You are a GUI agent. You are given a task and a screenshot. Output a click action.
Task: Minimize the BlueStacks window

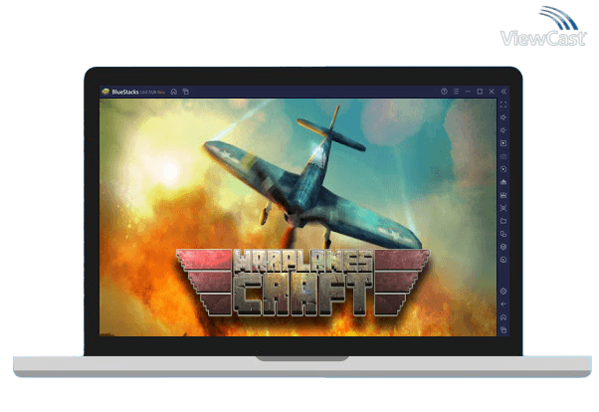[468, 92]
